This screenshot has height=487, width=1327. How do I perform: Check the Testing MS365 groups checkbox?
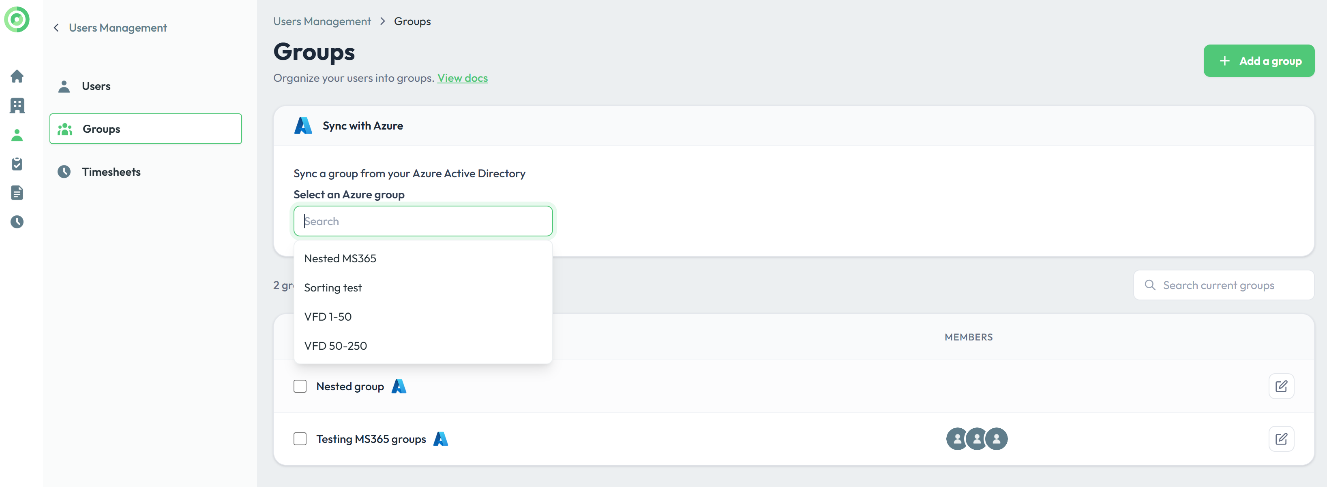(300, 439)
